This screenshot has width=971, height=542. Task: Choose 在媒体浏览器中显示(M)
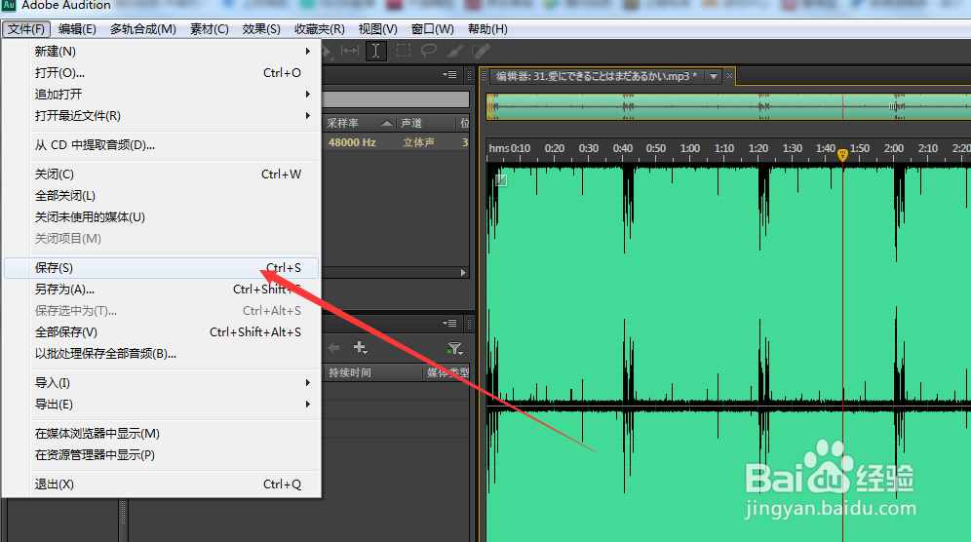coord(161,434)
